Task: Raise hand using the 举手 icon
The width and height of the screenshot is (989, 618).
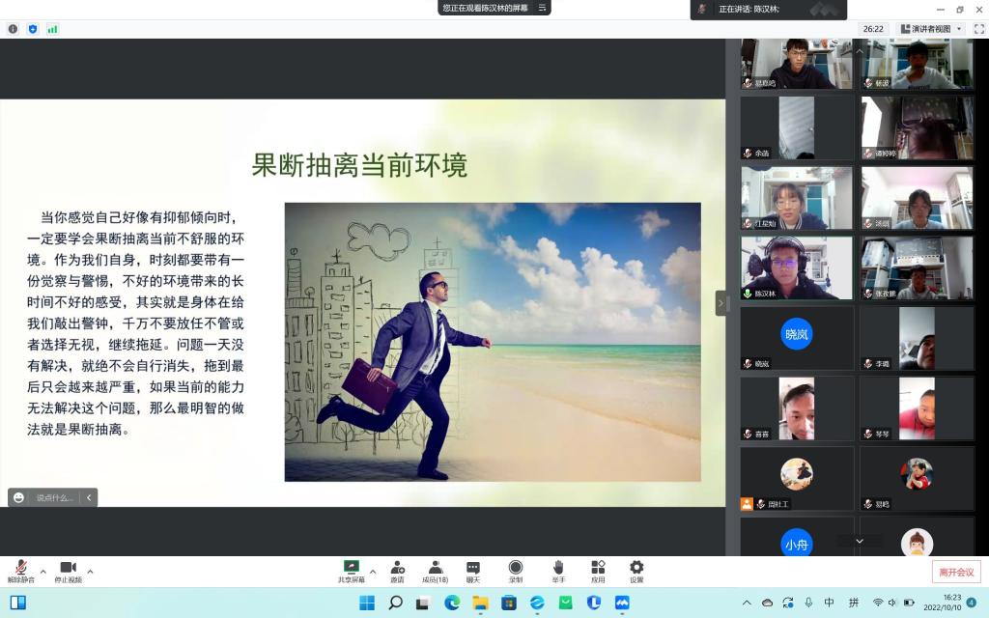Action: pyautogui.click(x=558, y=570)
